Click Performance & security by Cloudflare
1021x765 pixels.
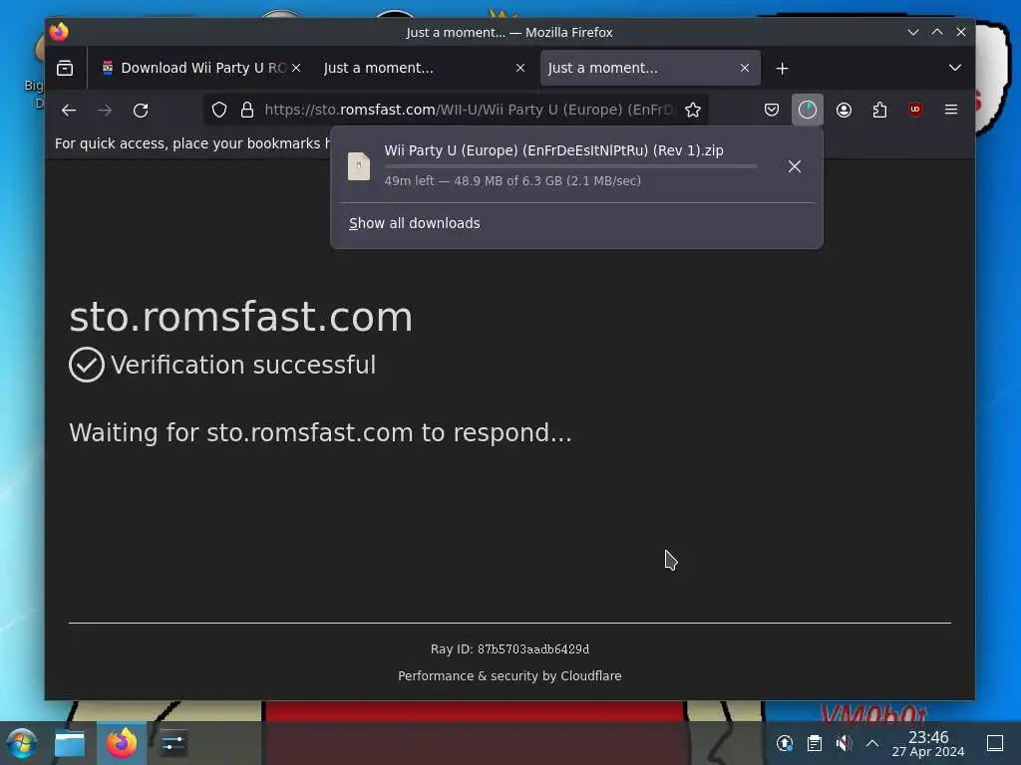click(x=510, y=676)
